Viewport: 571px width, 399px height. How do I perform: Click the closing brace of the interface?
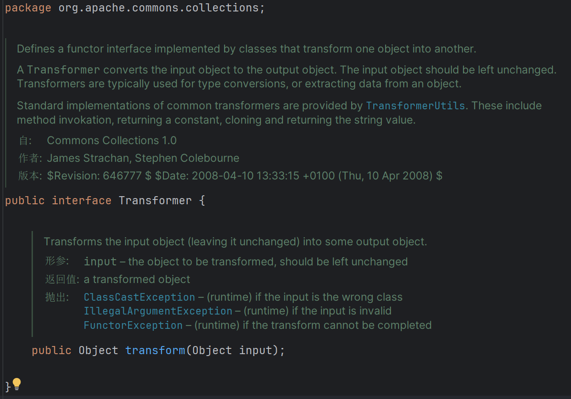coord(8,386)
